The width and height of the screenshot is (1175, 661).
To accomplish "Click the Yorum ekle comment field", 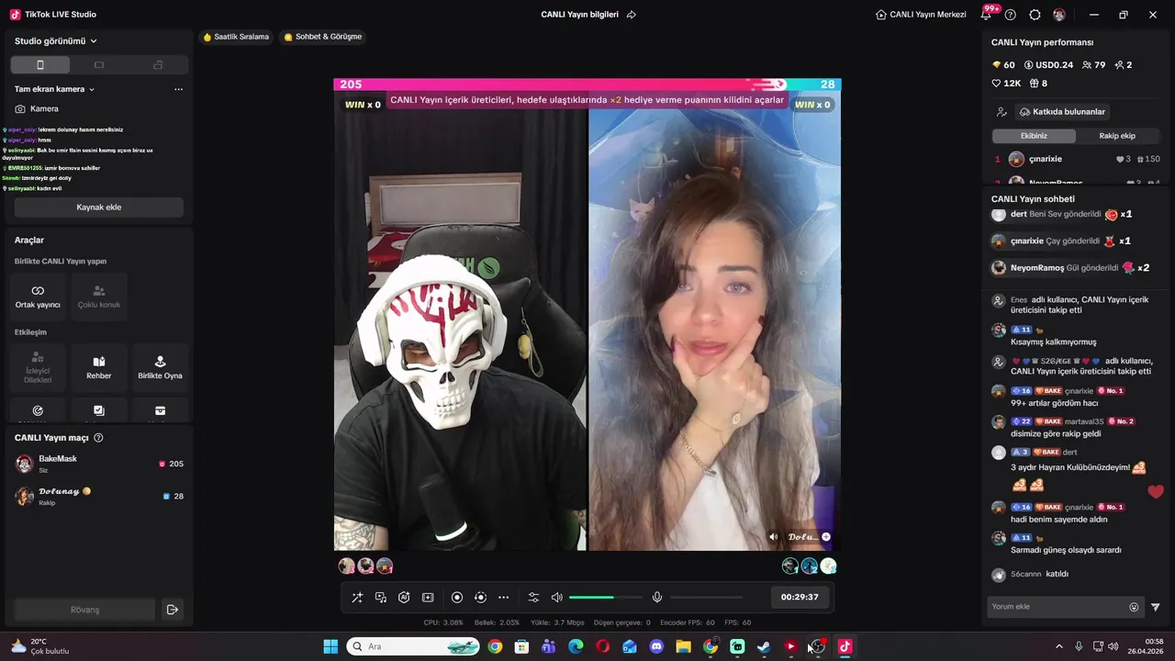I will coord(1057,607).
